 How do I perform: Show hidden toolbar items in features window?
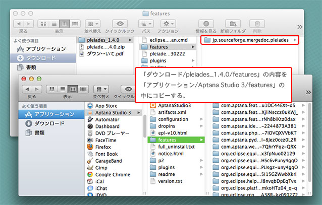300,27
